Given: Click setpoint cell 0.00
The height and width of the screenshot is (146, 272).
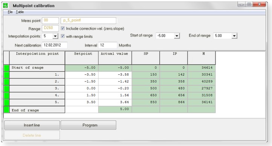Looking at the screenshot, I should (82, 89).
